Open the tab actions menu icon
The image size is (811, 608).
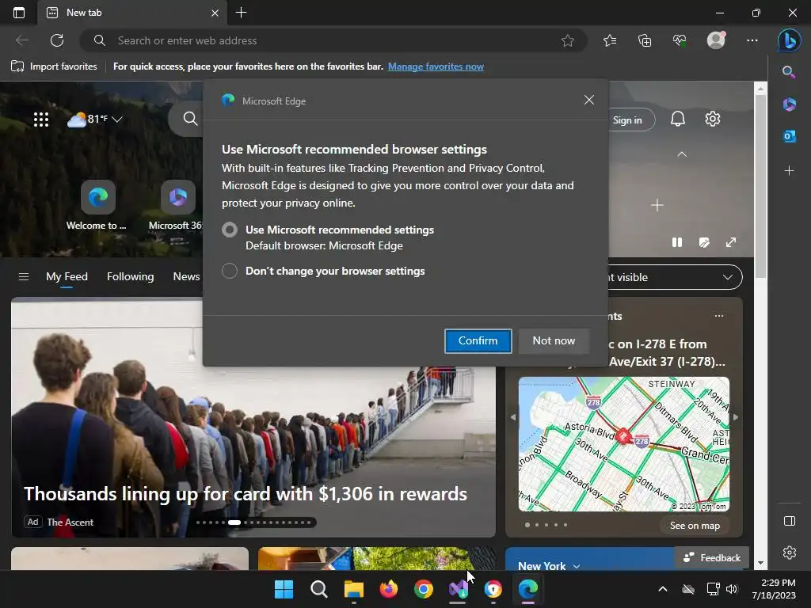pos(19,13)
